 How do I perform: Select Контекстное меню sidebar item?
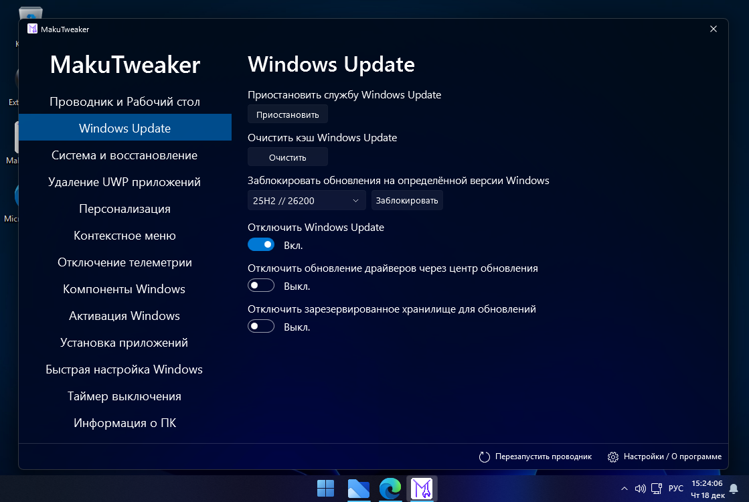tap(124, 236)
